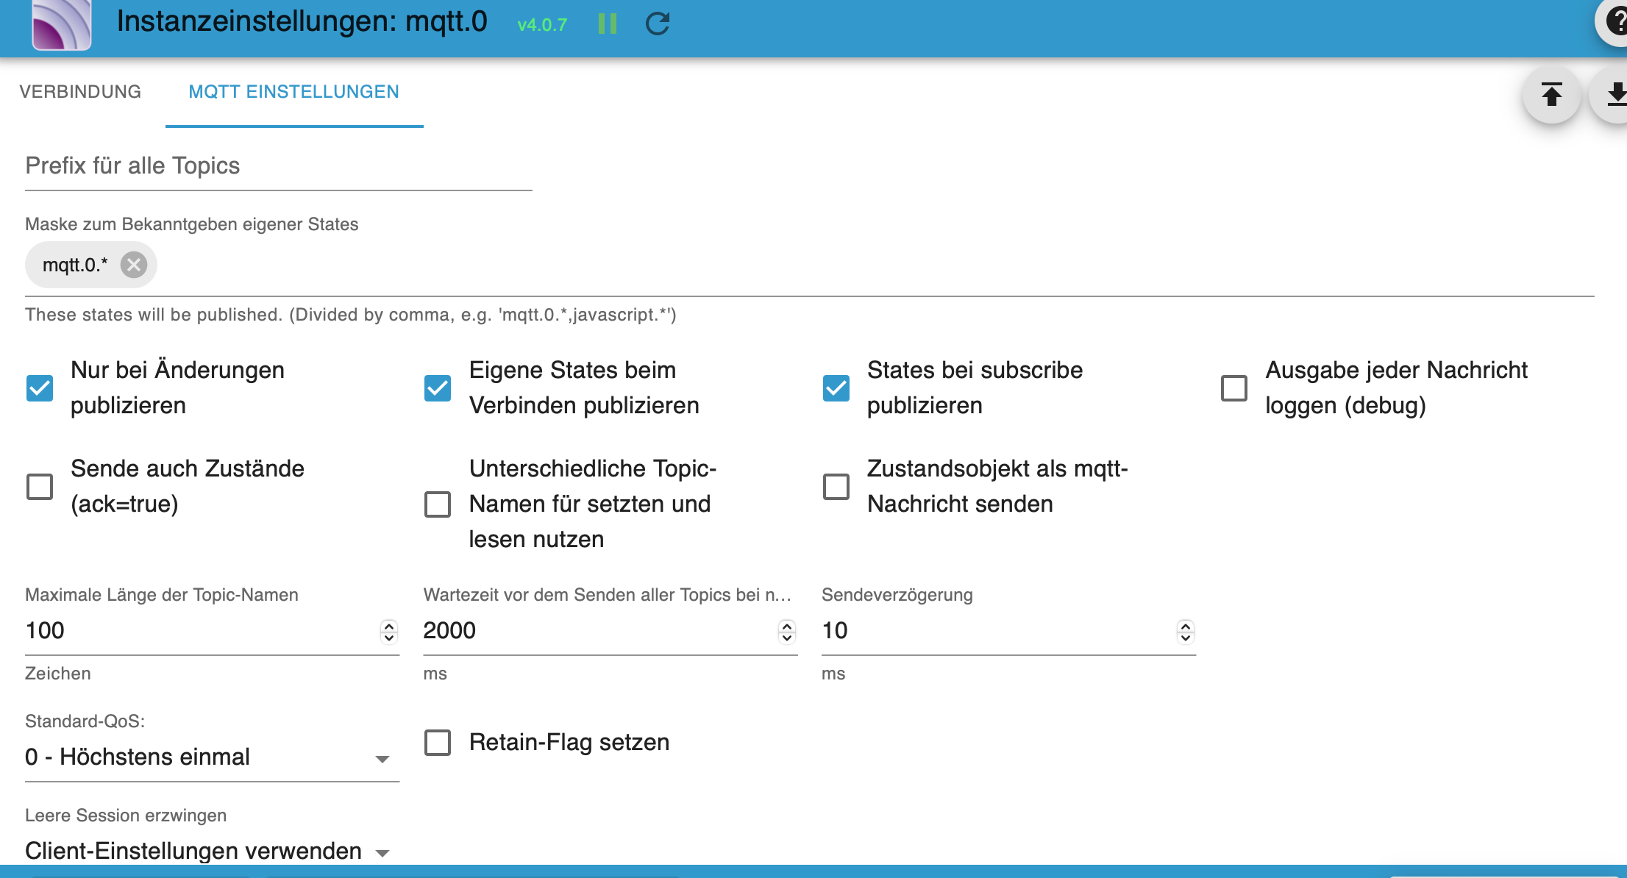Screen dimensions: 1627x878
Task: Pause the mqtt.0 instance
Action: point(607,24)
